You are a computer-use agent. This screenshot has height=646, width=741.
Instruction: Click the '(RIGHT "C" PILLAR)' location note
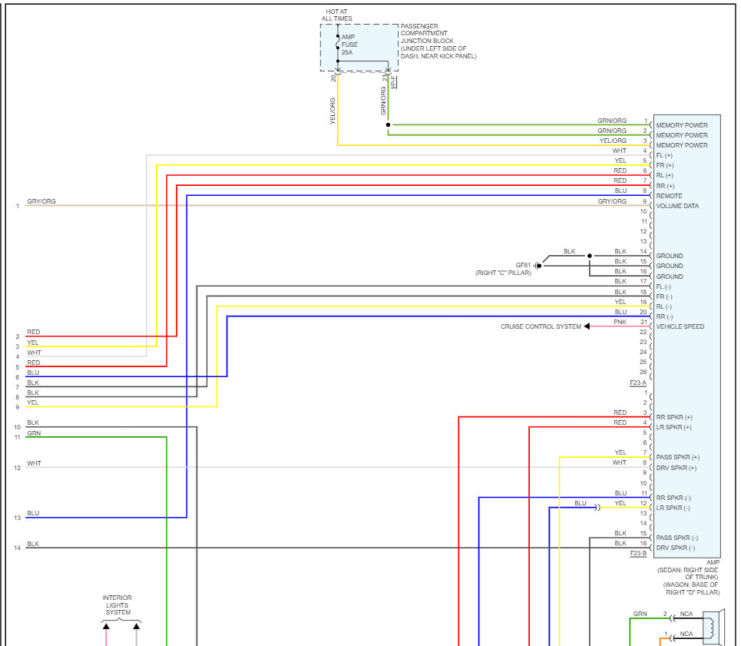point(503,273)
